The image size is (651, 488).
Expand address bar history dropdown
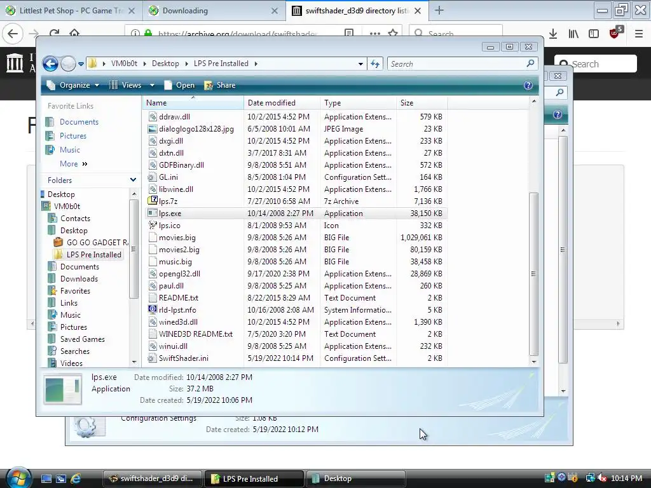pos(360,64)
